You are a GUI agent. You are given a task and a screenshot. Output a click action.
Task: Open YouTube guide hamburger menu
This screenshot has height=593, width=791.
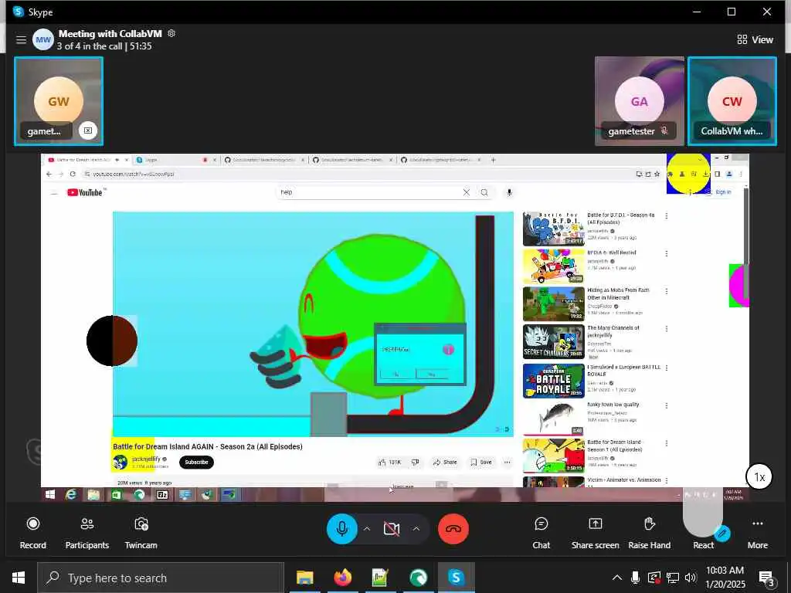[x=54, y=192]
